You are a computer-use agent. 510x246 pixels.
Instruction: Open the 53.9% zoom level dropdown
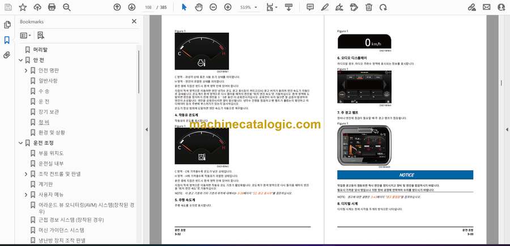pos(249,7)
